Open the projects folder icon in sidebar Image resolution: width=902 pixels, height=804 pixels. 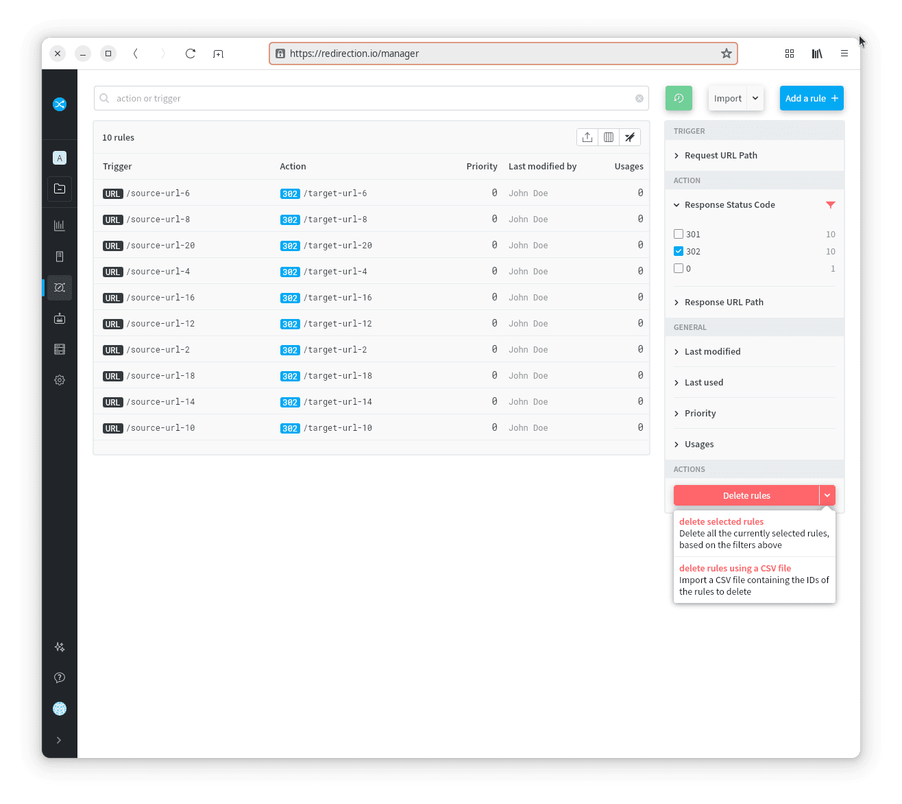[60, 189]
